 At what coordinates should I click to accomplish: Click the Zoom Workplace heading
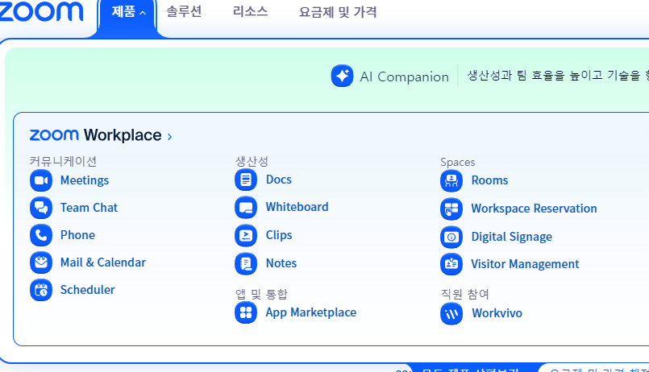(x=96, y=135)
